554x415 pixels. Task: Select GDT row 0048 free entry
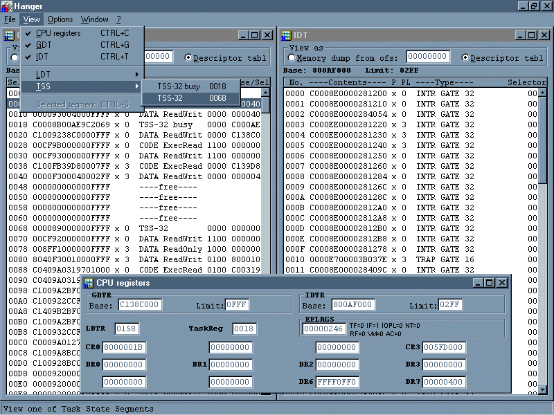134,187
